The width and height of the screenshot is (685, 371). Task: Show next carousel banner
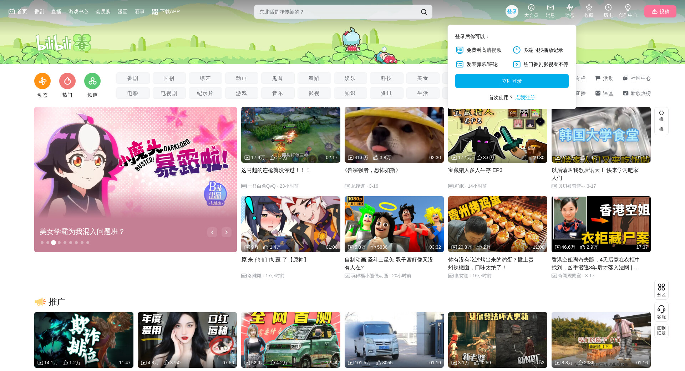227,232
